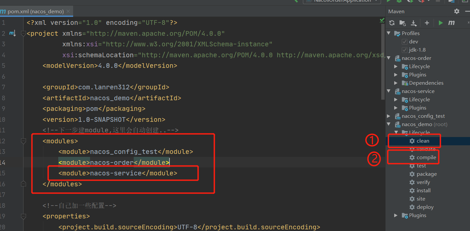Add a Maven project with the plus icon
Viewport: 470px width, 231px height.
click(x=427, y=23)
